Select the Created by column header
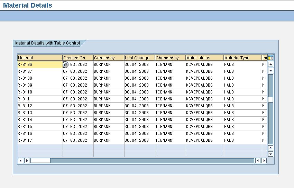294x188 pixels. pos(109,58)
